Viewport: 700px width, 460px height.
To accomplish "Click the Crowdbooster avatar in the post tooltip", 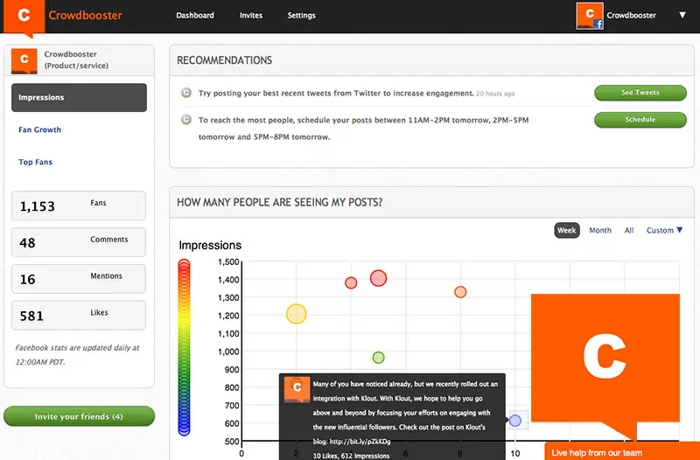I will pos(297,389).
